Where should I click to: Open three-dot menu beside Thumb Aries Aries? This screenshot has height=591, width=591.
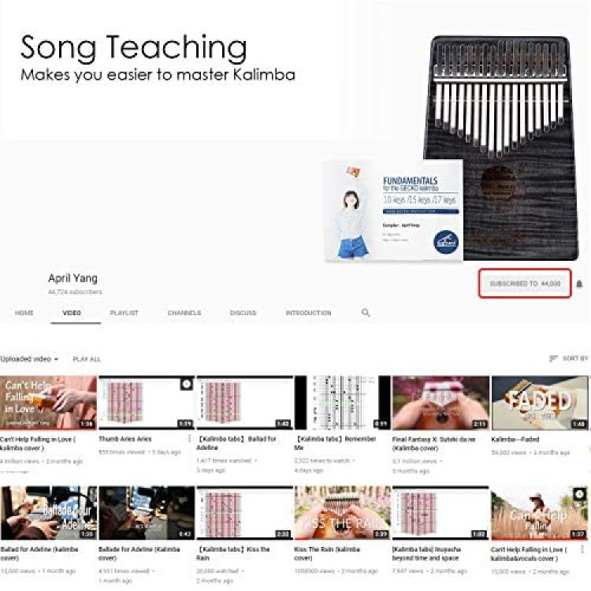(190, 438)
